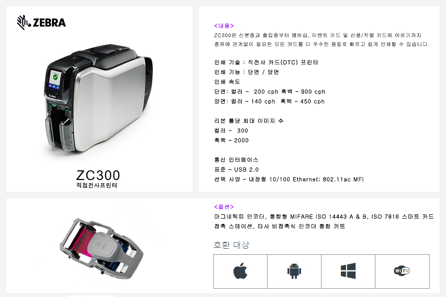Viewport: 446px width, 297px height.
Task: Click the Android robot icon
Action: point(294,271)
